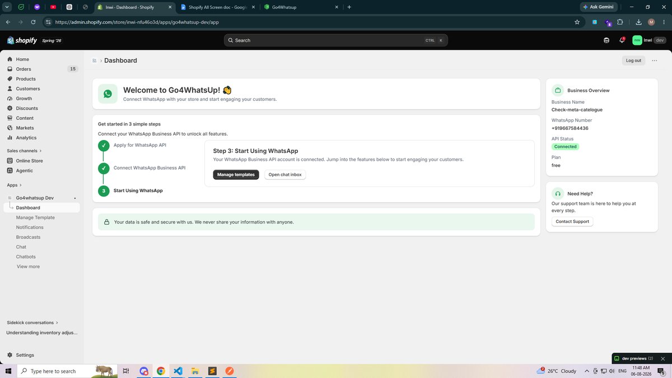Screen dimensions: 672x378
Task: Open the Customers section
Action: point(28,88)
